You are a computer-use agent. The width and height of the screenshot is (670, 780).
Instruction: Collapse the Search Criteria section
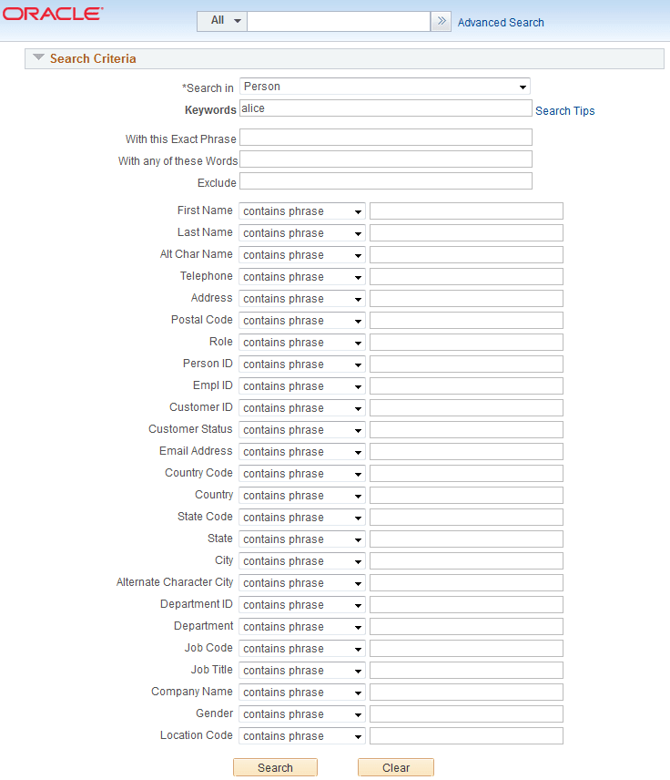(37, 56)
